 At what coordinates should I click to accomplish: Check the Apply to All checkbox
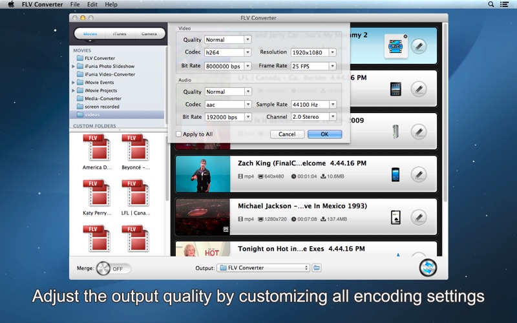coord(179,134)
